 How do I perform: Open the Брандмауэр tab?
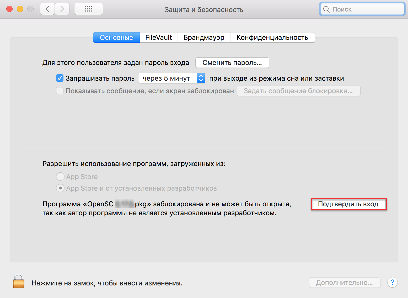(204, 37)
